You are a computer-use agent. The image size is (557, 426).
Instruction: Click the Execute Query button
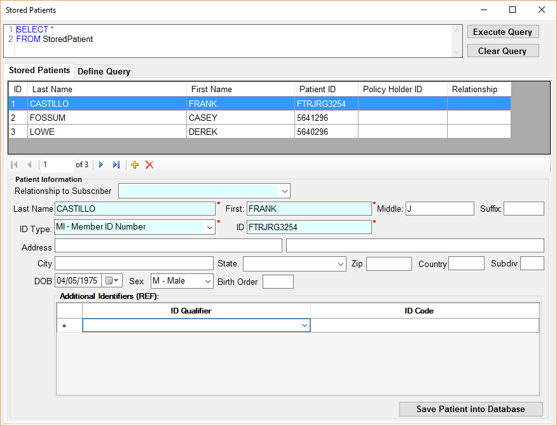point(502,32)
